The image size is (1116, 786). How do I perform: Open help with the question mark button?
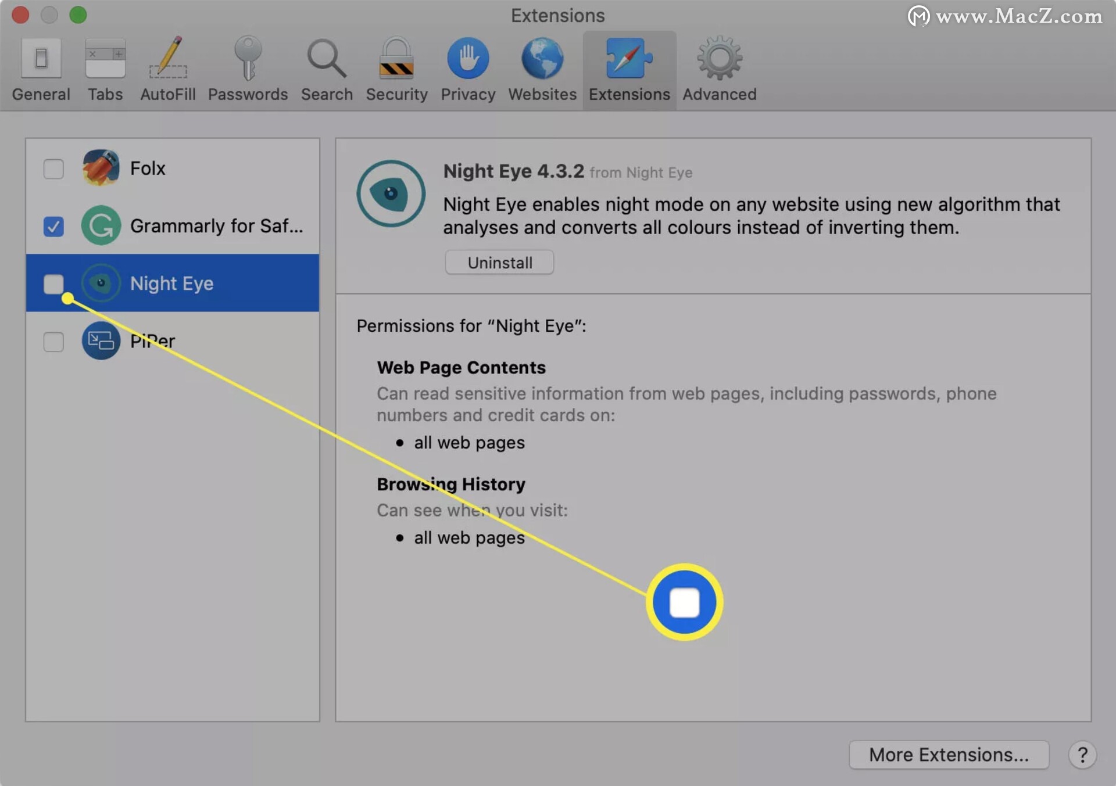tap(1082, 755)
